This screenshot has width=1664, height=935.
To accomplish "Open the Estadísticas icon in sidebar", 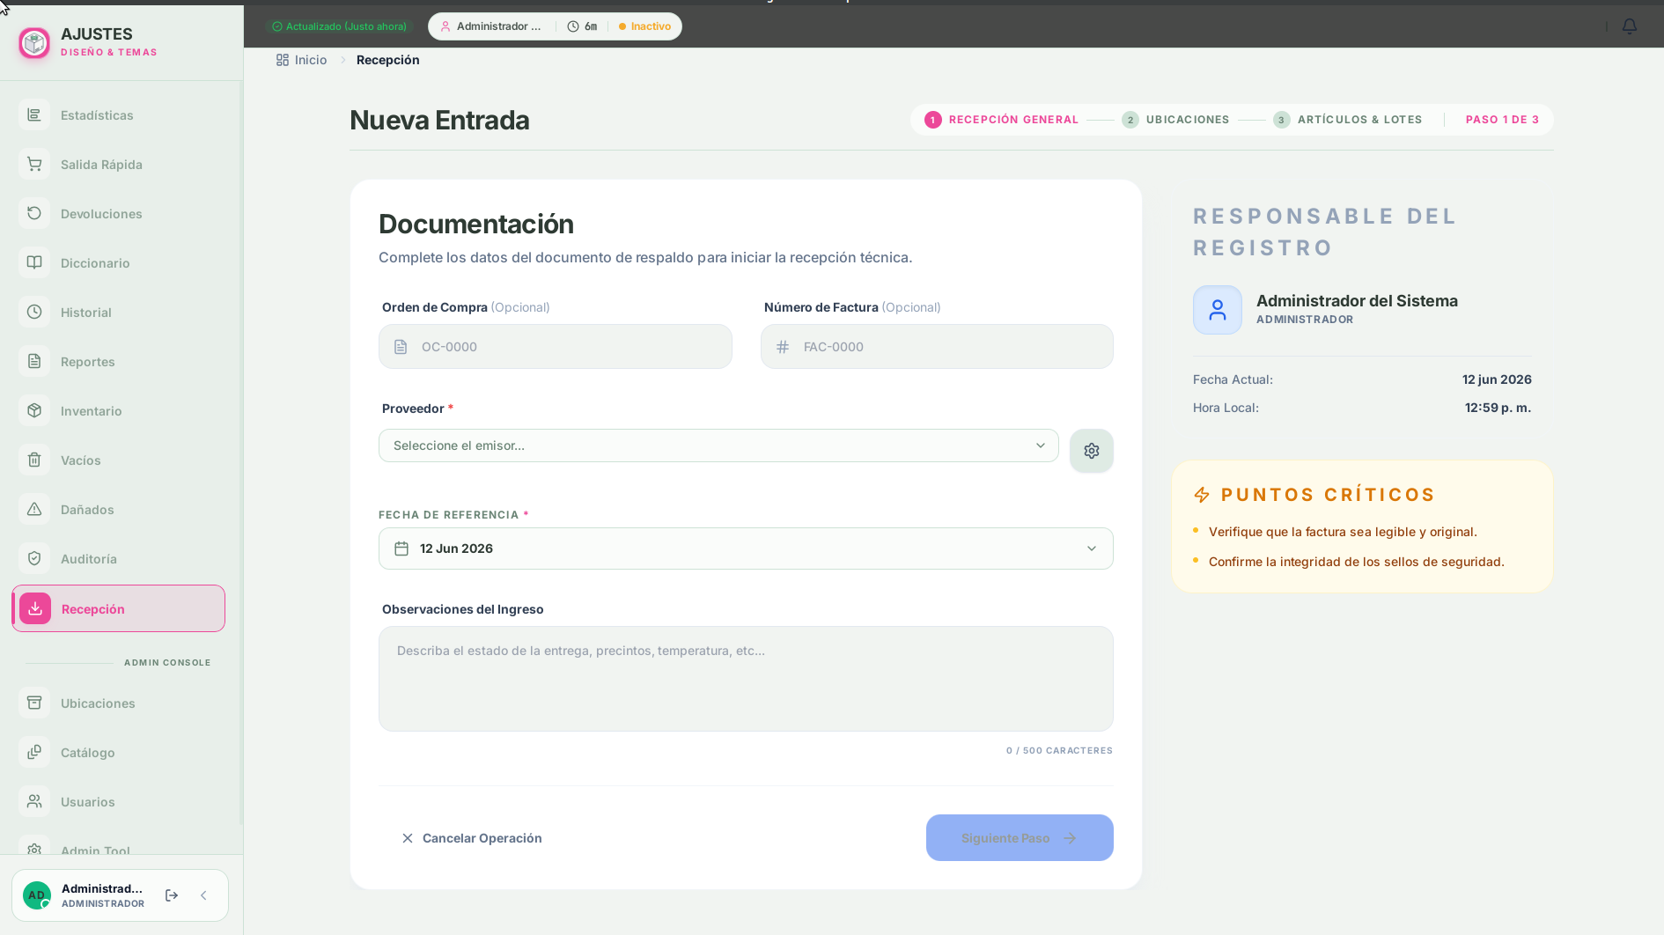I will point(34,115).
